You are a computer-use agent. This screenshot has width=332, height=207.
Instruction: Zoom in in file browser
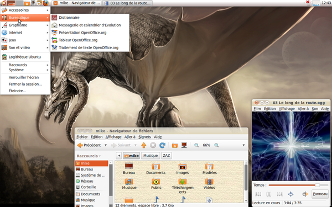coord(216,145)
